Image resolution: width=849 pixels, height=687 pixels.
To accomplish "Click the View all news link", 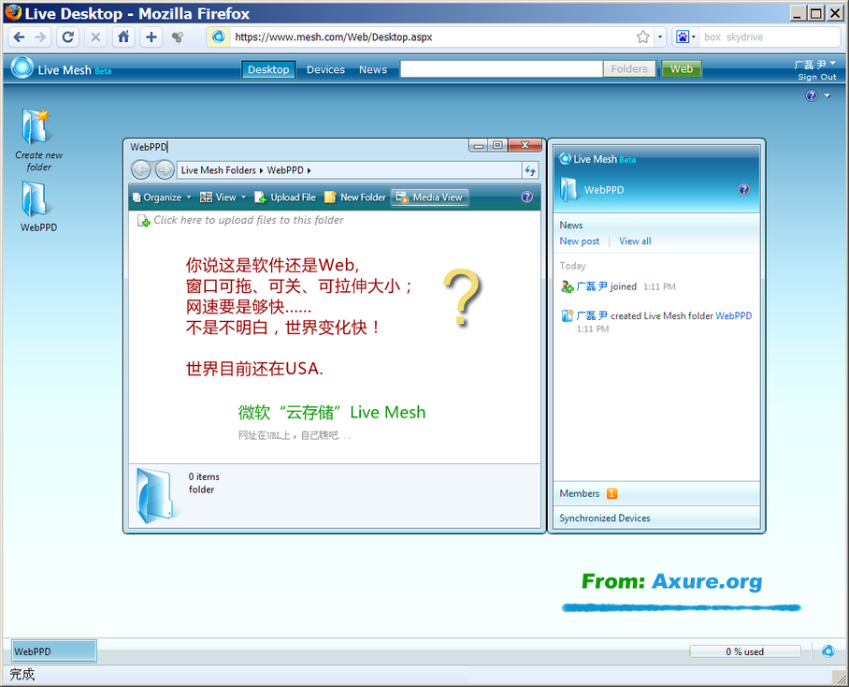I will pyautogui.click(x=635, y=241).
